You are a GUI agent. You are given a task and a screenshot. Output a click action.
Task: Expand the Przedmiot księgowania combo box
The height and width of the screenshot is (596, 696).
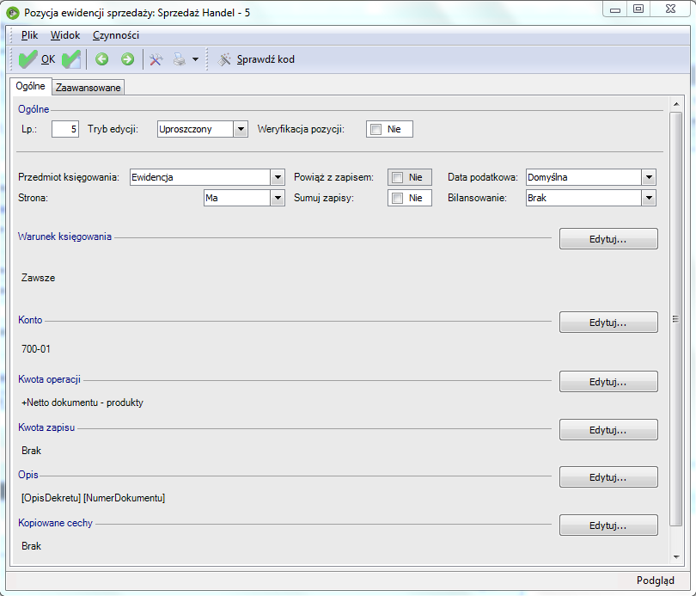(278, 177)
